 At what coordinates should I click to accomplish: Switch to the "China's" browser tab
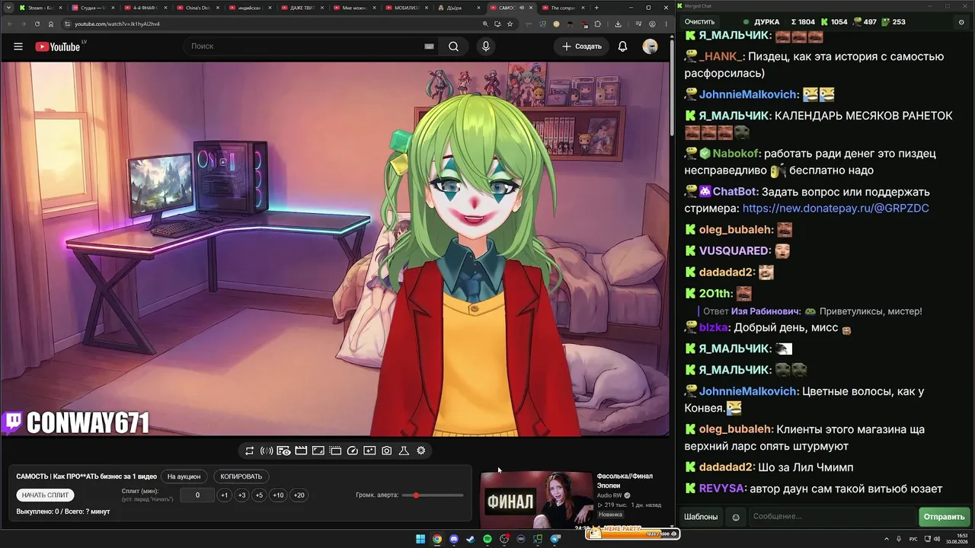tap(198, 8)
